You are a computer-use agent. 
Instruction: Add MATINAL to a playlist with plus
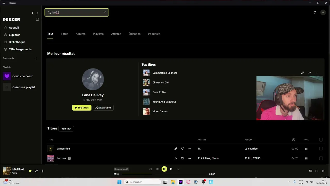(43, 171)
